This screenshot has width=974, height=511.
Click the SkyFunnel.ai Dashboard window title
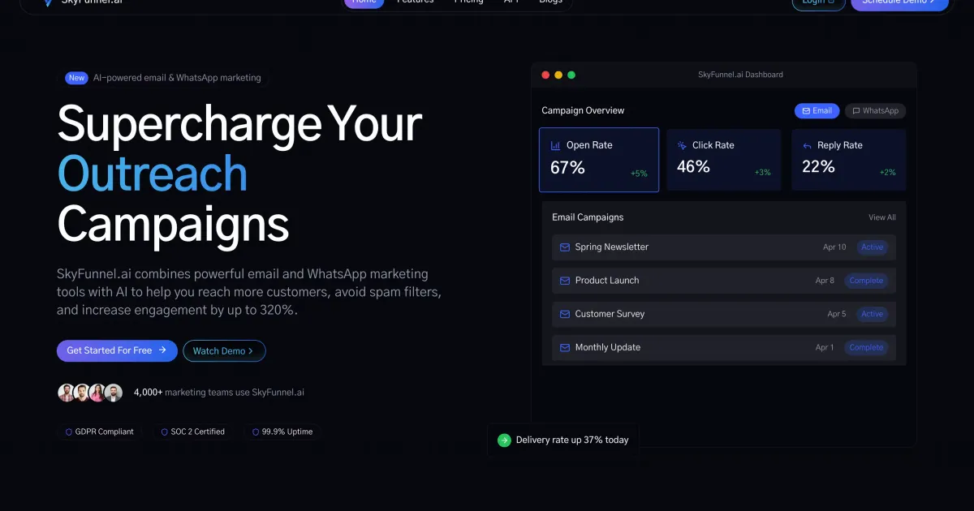tap(740, 75)
